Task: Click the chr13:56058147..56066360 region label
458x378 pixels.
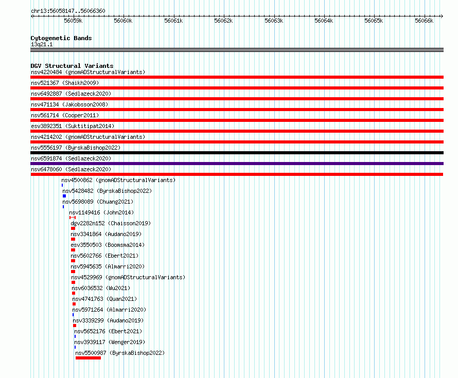Action: pos(68,11)
